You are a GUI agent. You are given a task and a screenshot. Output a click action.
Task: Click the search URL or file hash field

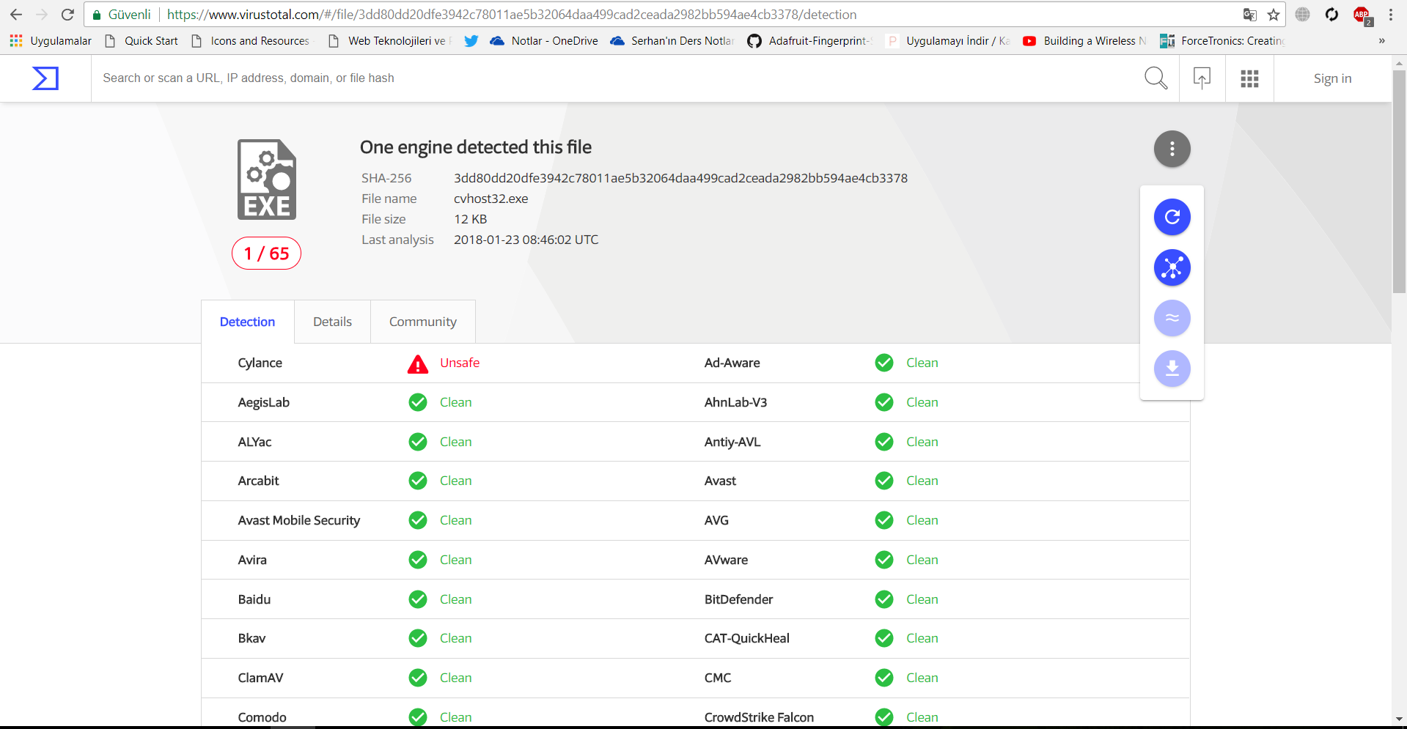pyautogui.click(x=616, y=78)
